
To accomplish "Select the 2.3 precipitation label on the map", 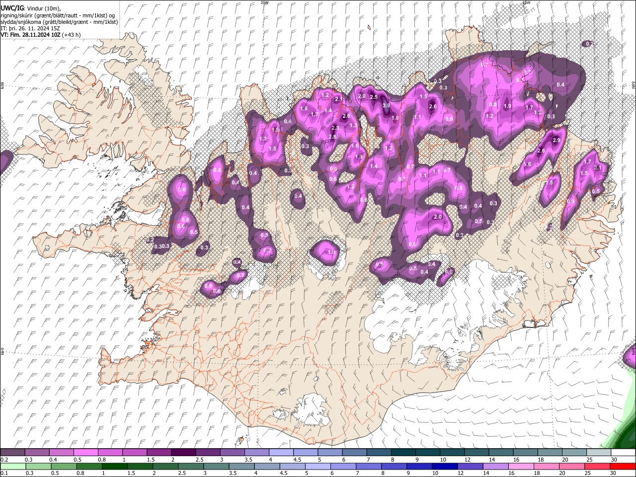I will tap(335, 128).
